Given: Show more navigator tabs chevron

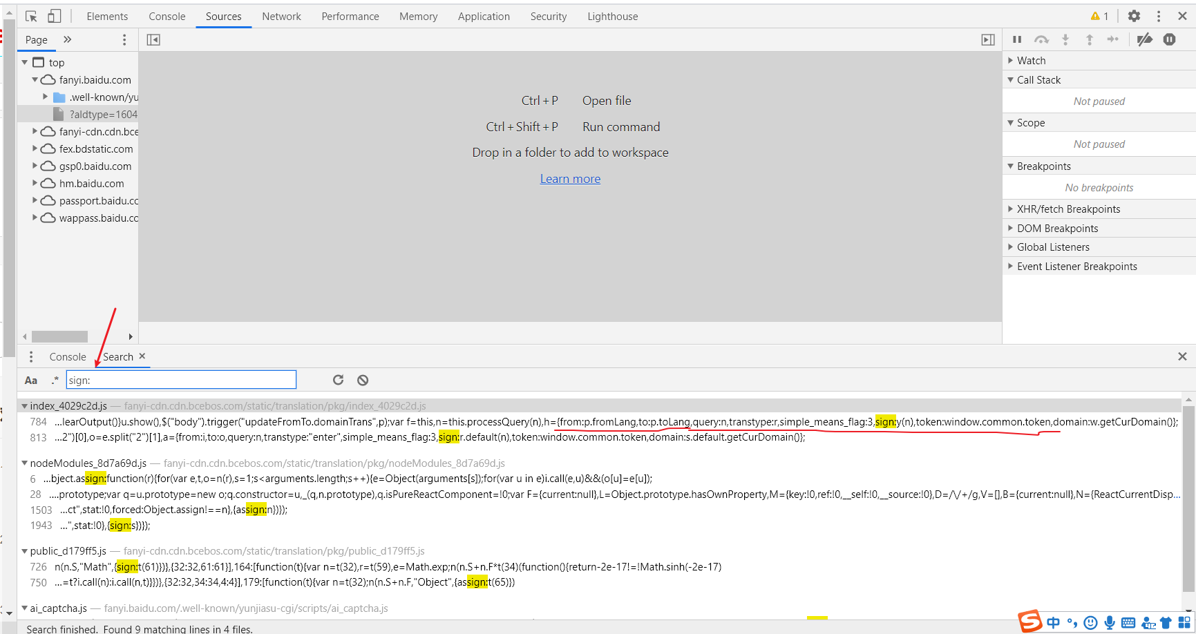Looking at the screenshot, I should click(x=67, y=39).
